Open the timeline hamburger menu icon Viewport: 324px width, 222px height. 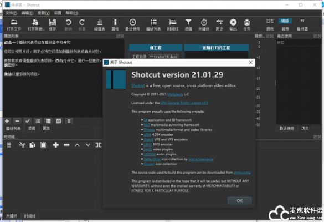tap(9, 145)
